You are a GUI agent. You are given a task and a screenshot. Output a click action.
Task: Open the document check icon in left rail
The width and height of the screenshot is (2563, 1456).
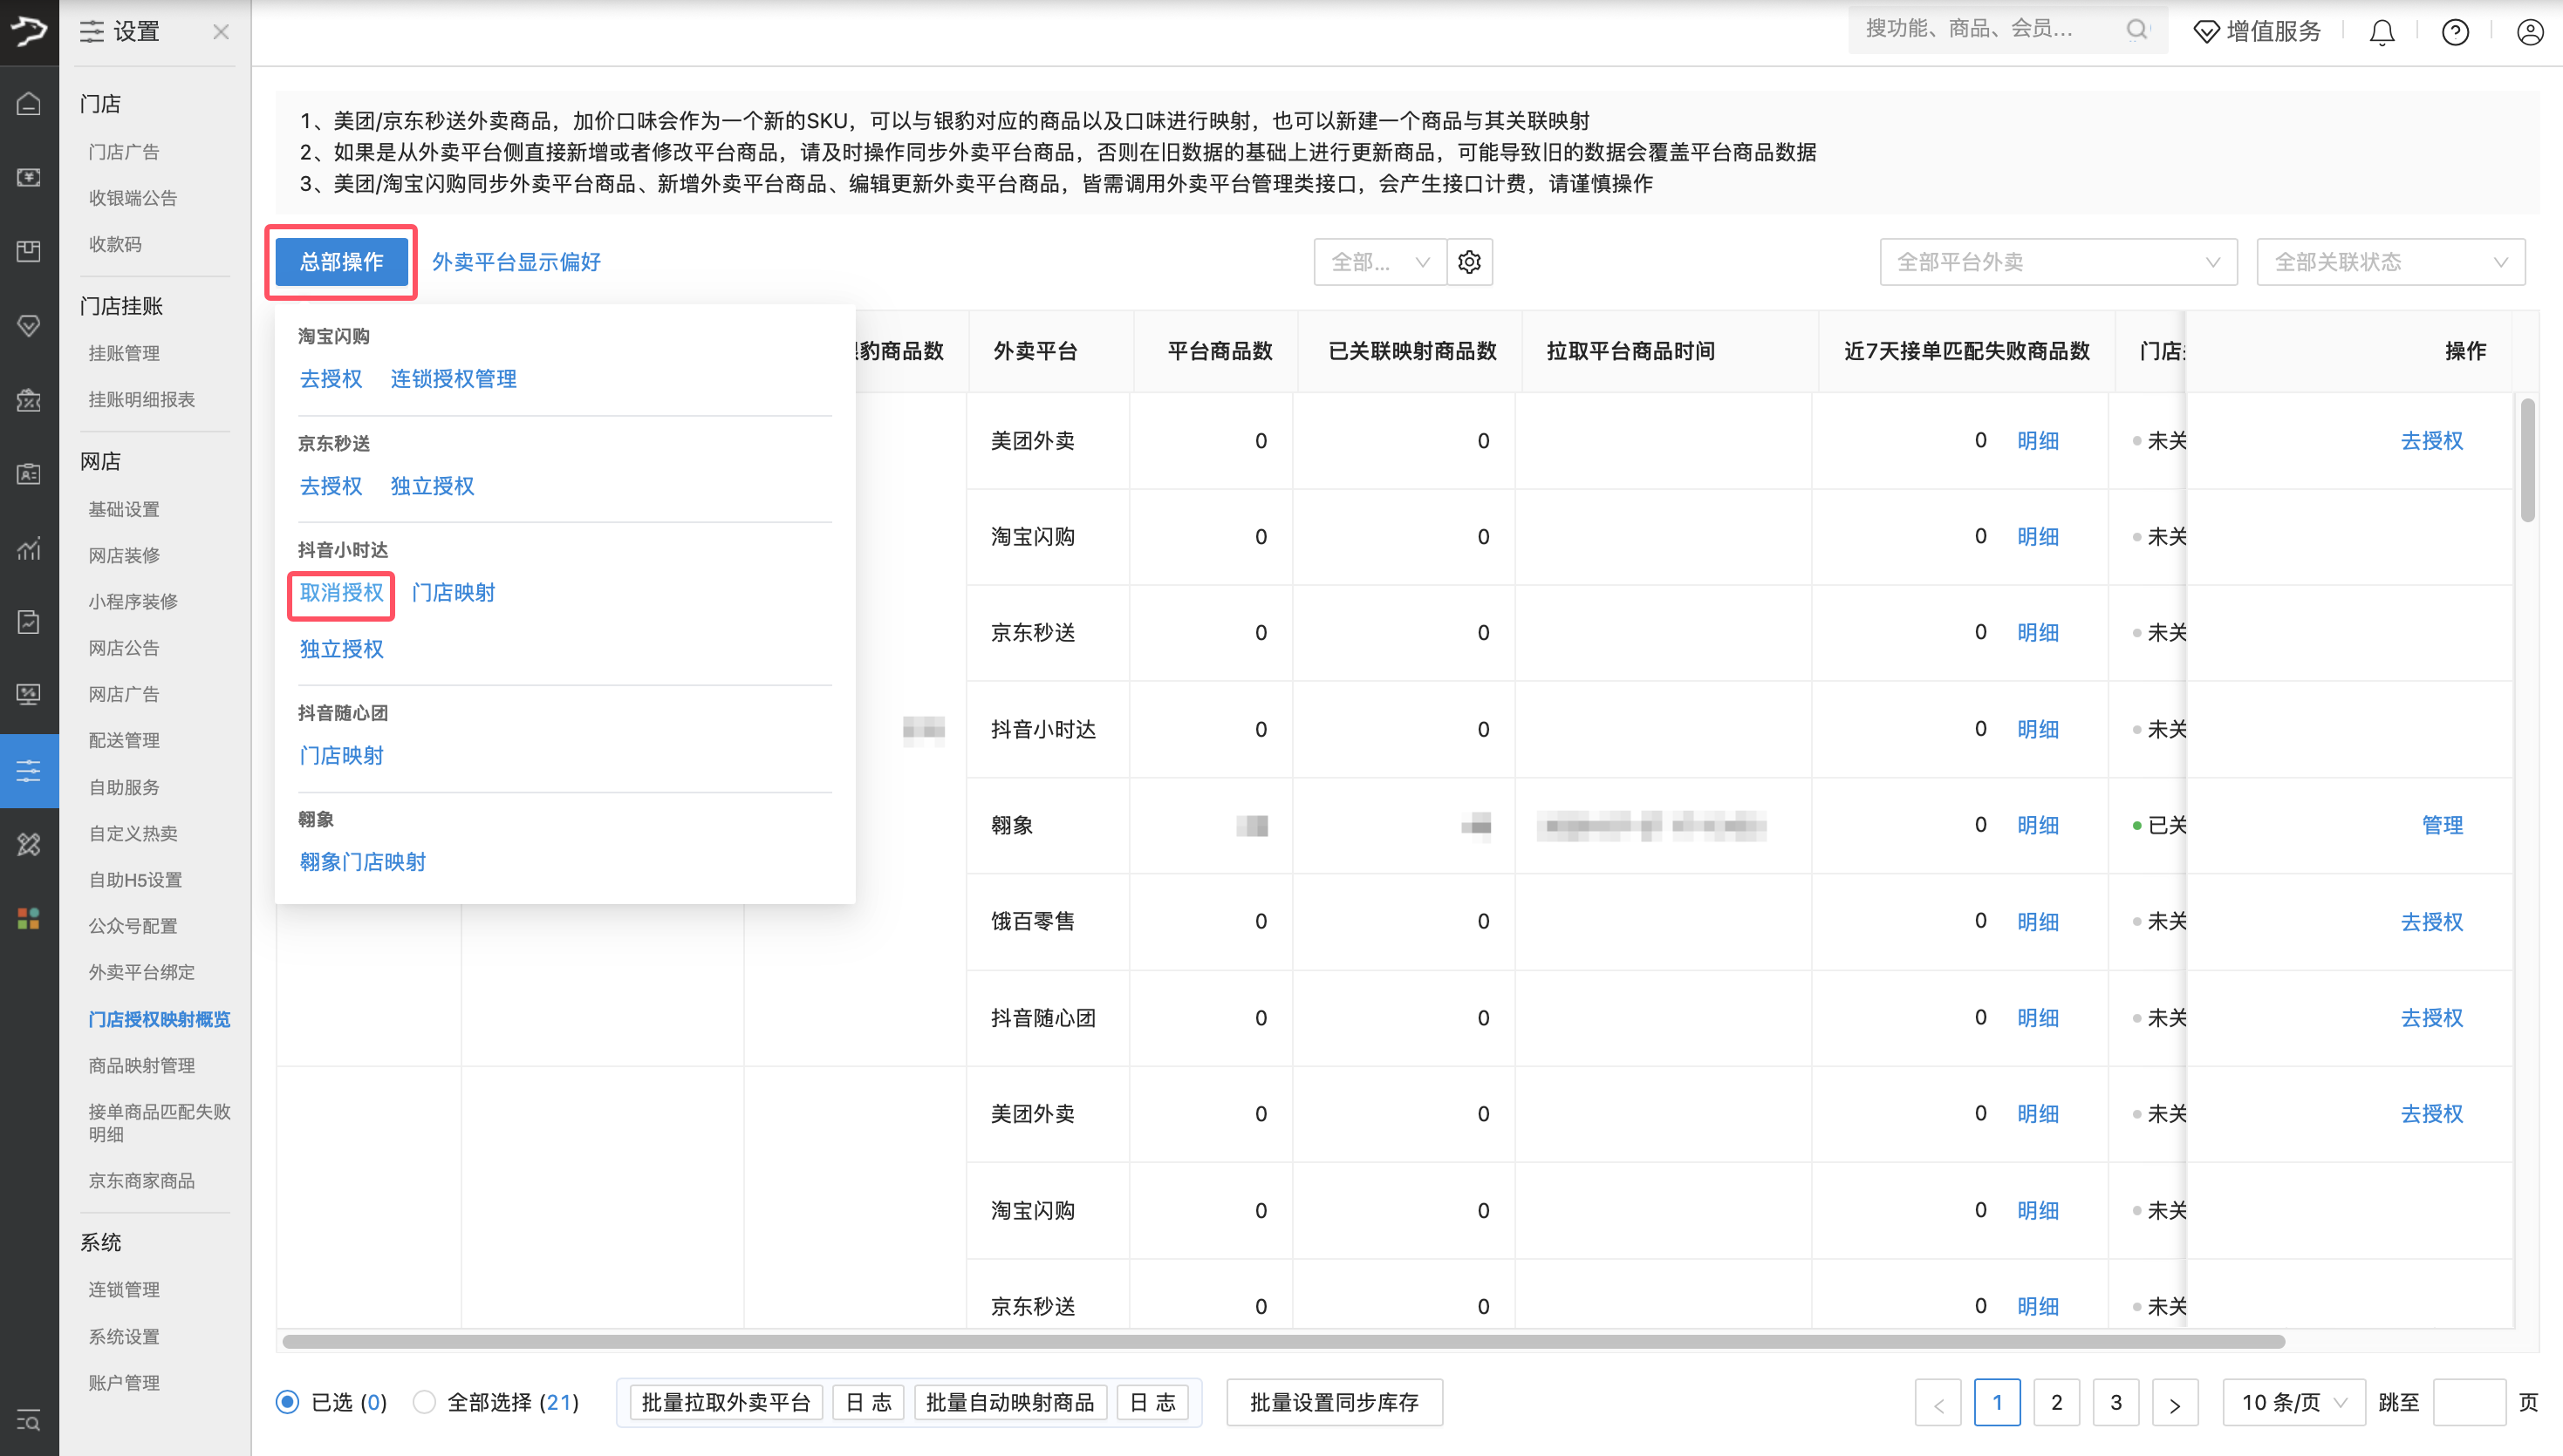tap(29, 621)
